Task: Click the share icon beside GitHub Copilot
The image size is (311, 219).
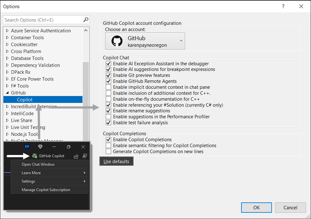Action: [x=76, y=156]
